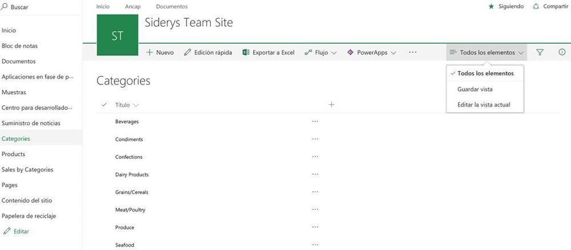Expand the PowerApps dropdown chevron
Viewport: 571px width, 250px height.
click(393, 53)
